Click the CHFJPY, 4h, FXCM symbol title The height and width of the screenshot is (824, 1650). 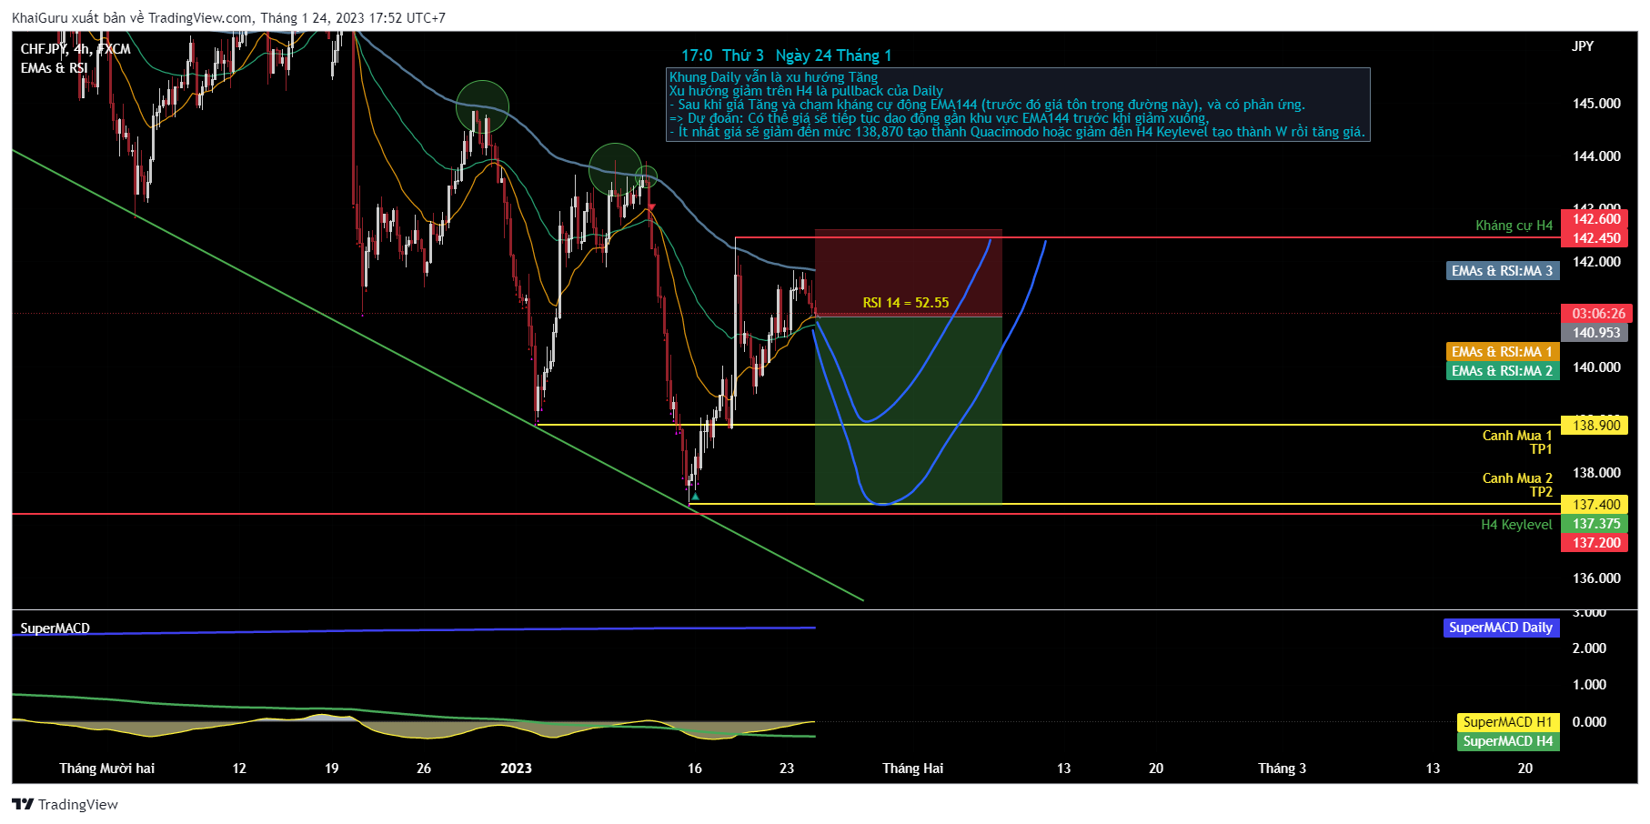pos(75,49)
